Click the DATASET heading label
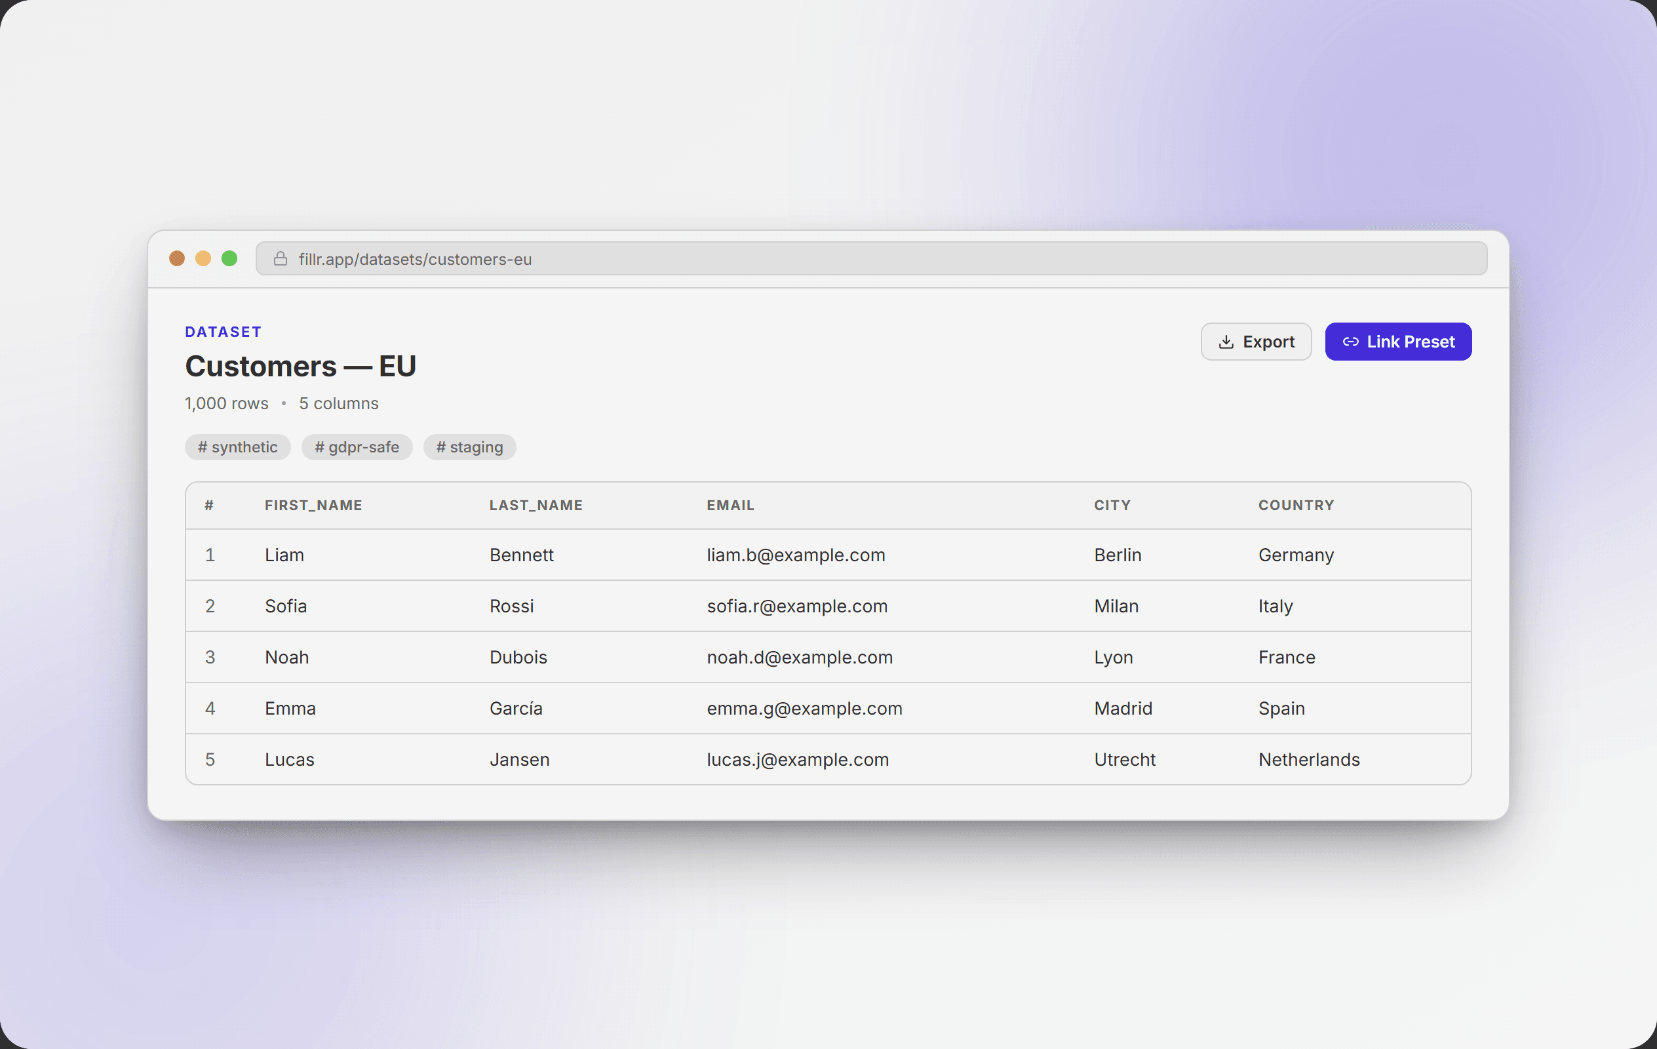1657x1049 pixels. click(224, 332)
